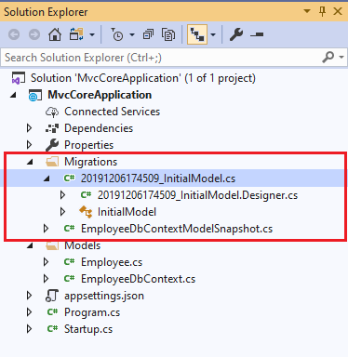This screenshot has width=348, height=357.
Task: Expand the EmployeeDbContext.cs node
Action: (x=47, y=279)
